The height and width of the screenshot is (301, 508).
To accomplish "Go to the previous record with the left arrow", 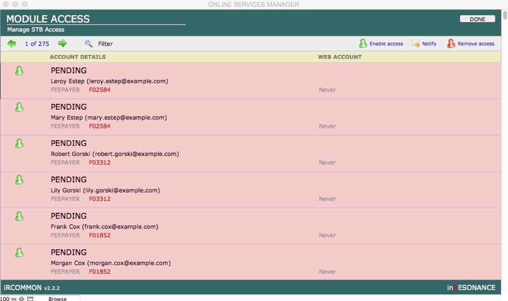I will (11, 43).
